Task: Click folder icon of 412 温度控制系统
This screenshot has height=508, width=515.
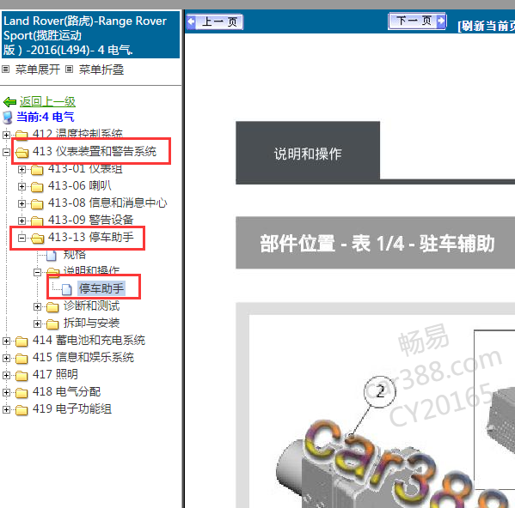Action: coord(21,135)
